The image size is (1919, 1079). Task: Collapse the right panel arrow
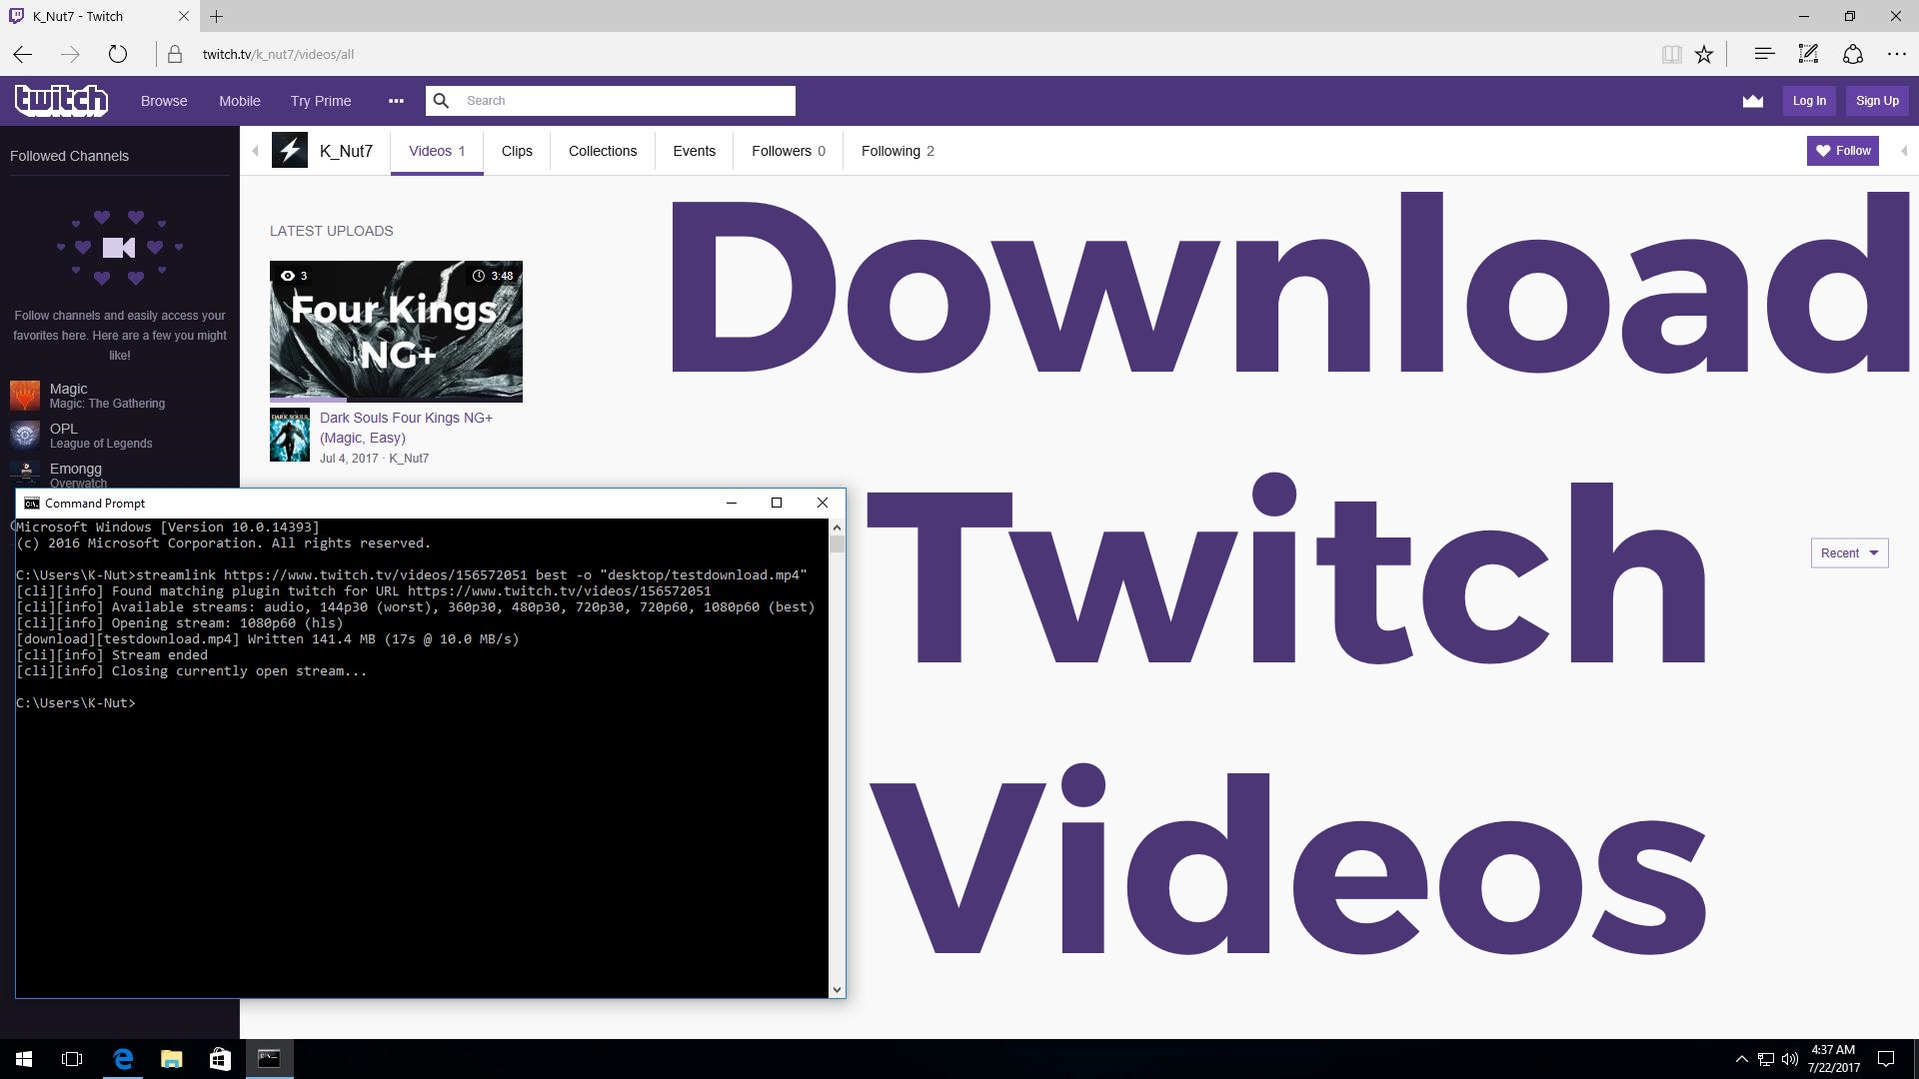click(x=1903, y=151)
